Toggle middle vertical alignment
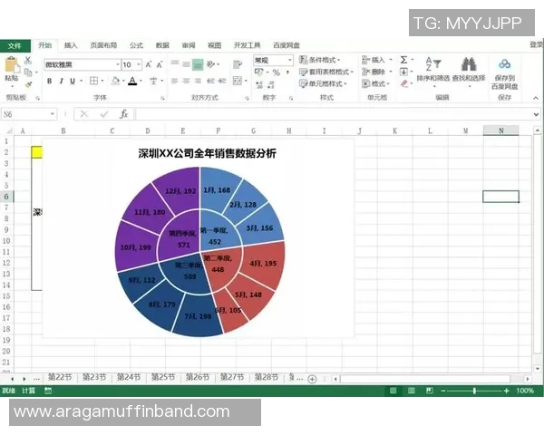544x435 pixels. coord(186,63)
